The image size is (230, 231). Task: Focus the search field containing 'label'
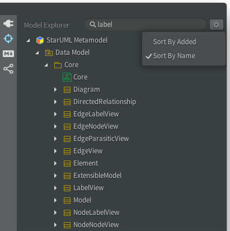(x=145, y=25)
